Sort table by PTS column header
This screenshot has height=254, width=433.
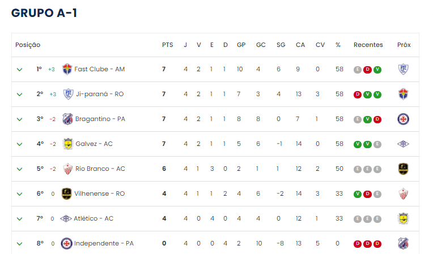click(167, 45)
